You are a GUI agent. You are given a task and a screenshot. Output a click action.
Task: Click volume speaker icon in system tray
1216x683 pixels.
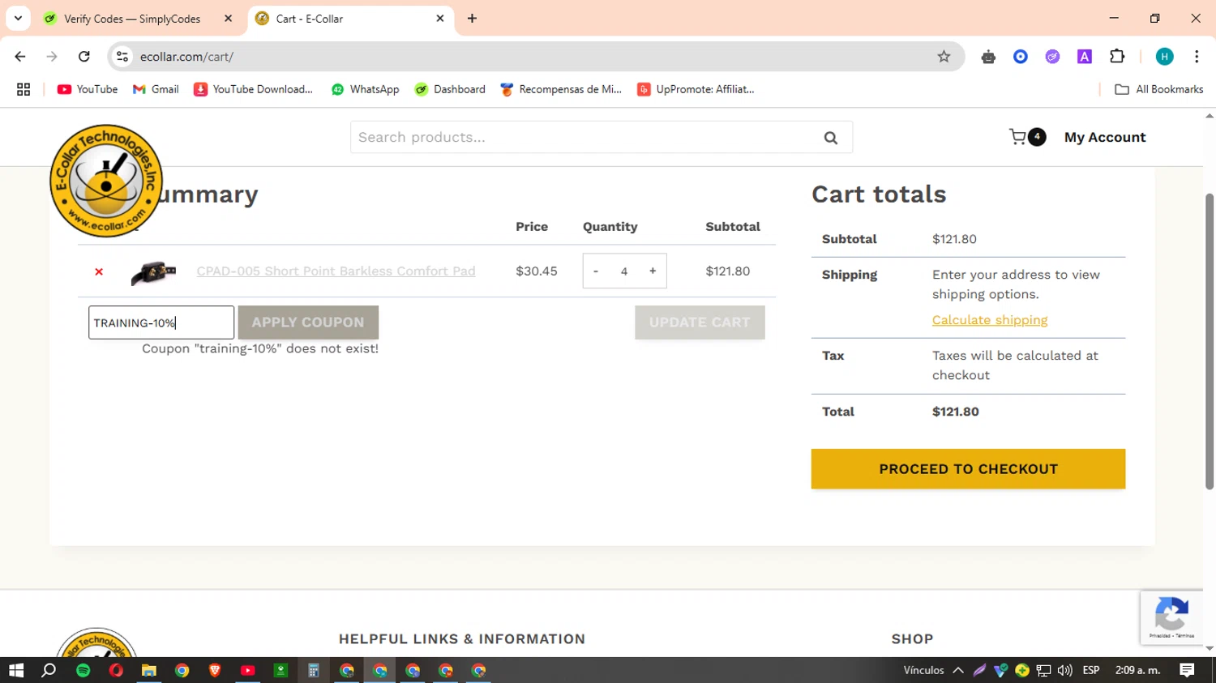[x=1065, y=670]
